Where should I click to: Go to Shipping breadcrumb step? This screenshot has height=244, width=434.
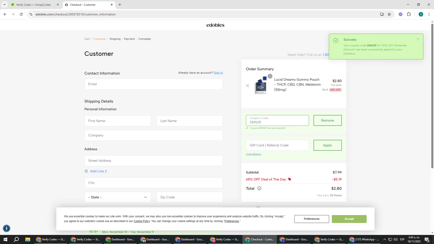point(115,39)
